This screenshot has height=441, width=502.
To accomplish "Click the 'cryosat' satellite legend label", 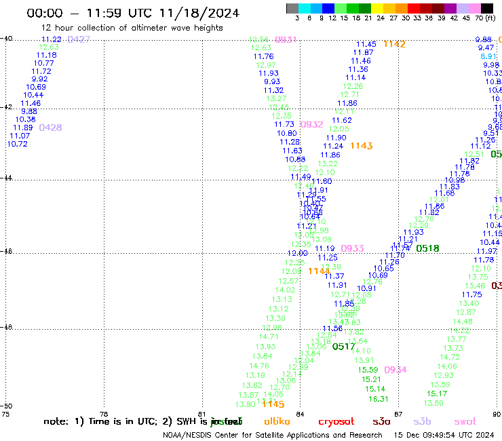I will point(336,422).
